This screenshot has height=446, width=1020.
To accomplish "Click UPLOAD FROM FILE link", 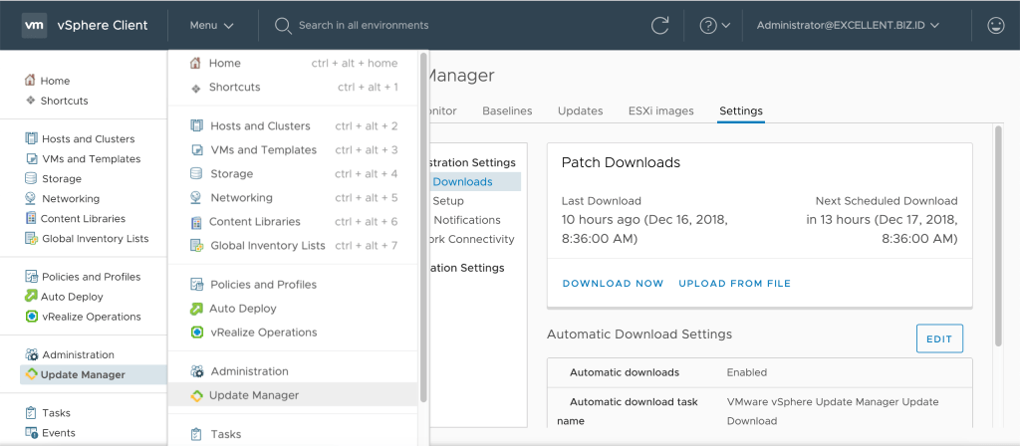I will (734, 284).
